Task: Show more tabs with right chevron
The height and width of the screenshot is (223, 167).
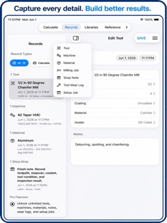Action: click(127, 27)
